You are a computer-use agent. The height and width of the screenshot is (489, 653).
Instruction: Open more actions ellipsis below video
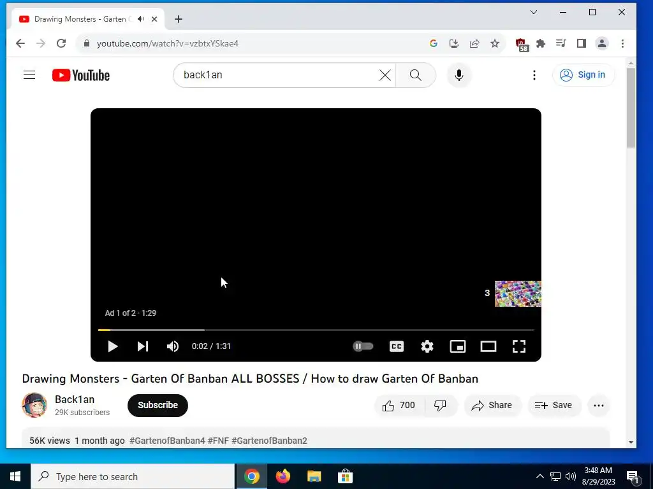point(598,406)
